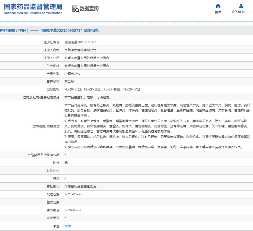Viewport: 253px width, 231px height.
Task: Click the 首页 label
Action: 218,12
